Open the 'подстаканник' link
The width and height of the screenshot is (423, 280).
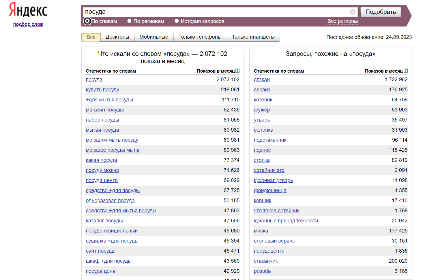point(270,140)
